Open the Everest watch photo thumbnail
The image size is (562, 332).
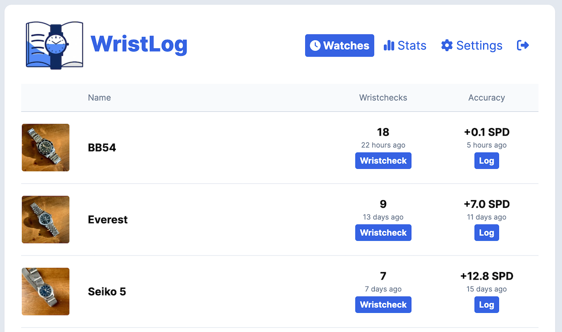(46, 219)
